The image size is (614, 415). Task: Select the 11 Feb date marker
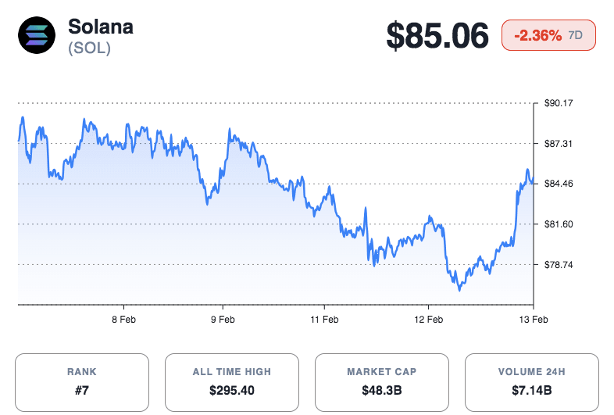pos(324,319)
